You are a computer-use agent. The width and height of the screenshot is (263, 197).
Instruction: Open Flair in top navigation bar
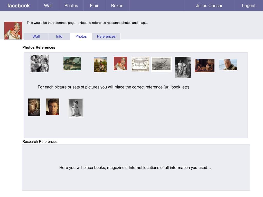click(x=94, y=6)
